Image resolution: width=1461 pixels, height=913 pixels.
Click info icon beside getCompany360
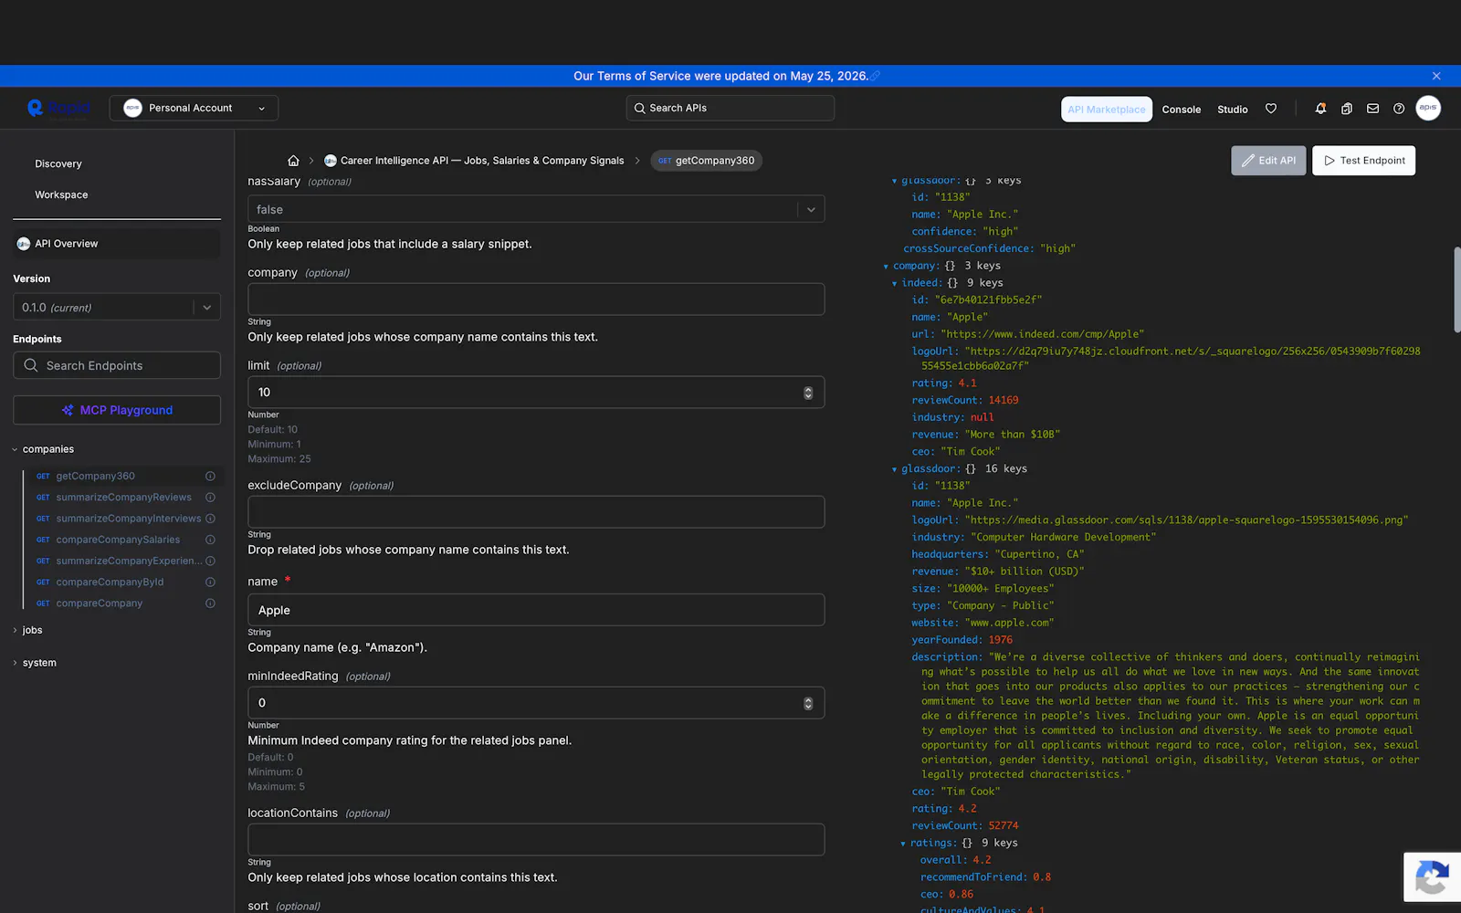point(210,477)
